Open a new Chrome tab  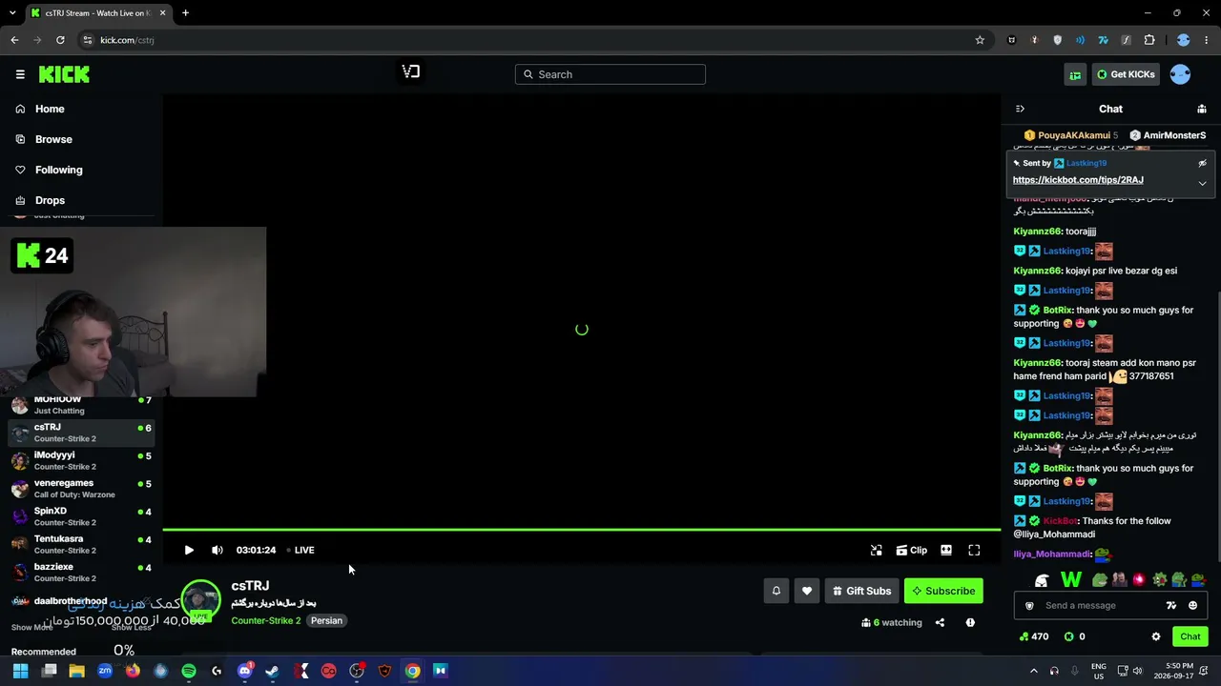[185, 13]
